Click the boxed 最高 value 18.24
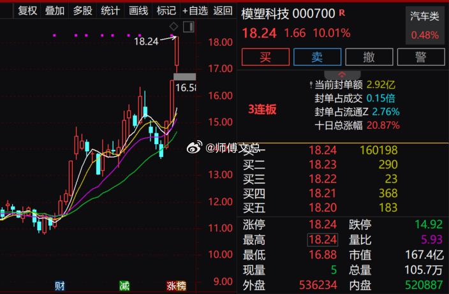The width and height of the screenshot is (449, 294). click(323, 240)
